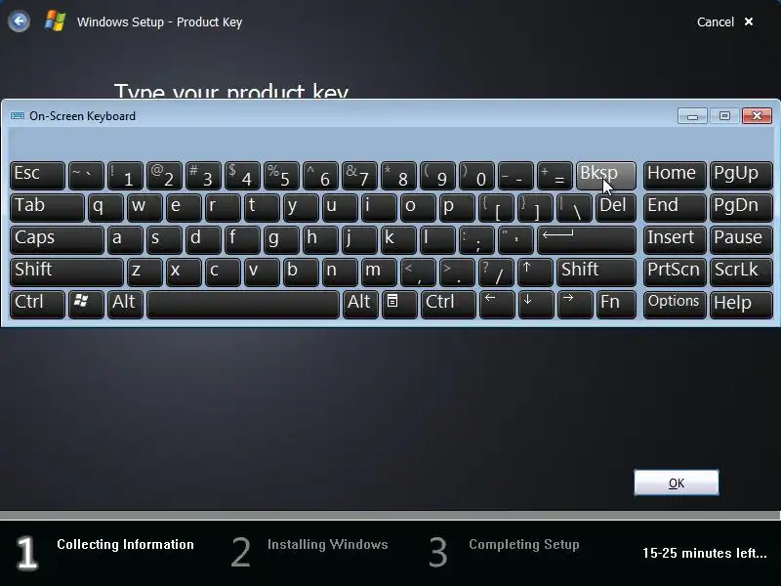Tap the g key

[281, 239]
